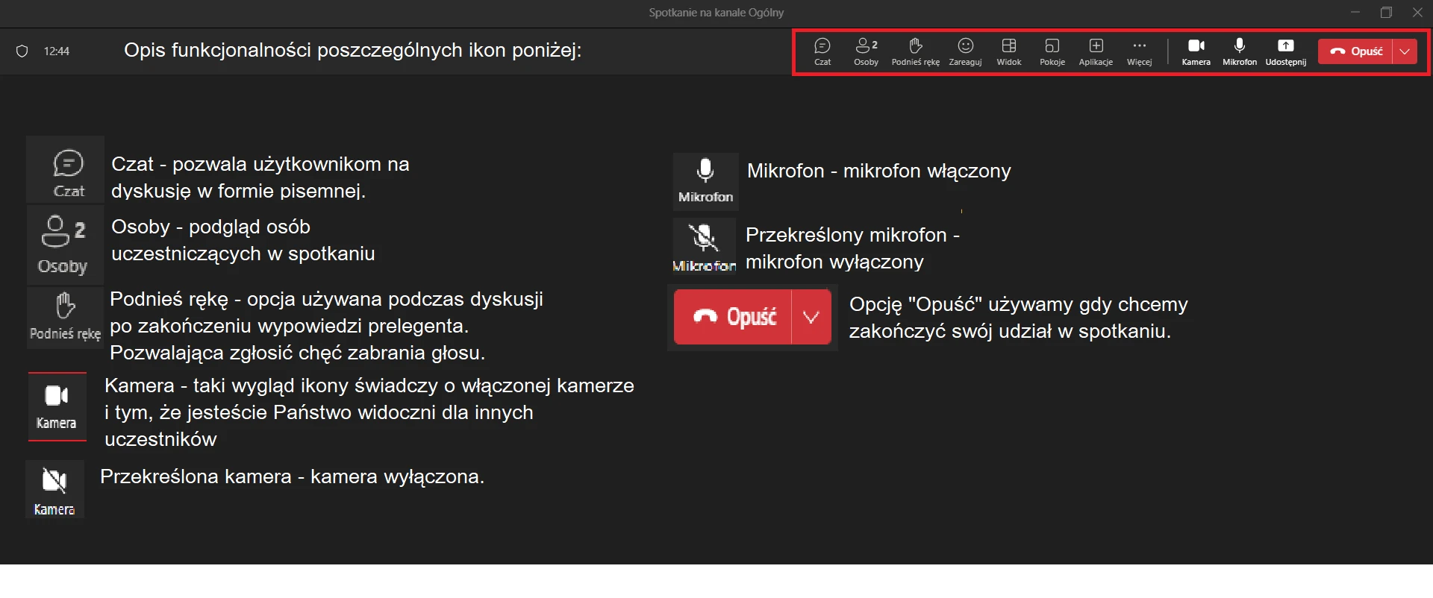Screen dimensions: 1433x598
Task: Click the slide's enabled Mikrofon icon
Action: point(705,181)
